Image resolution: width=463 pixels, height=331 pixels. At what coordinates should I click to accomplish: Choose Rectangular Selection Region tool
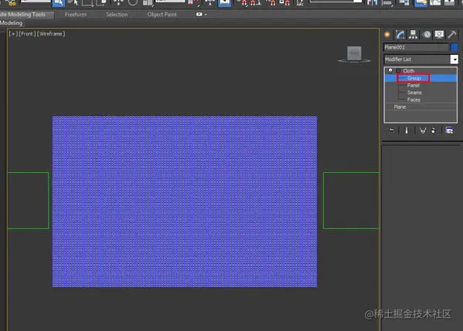click(86, 3)
